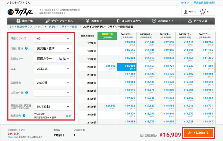Screen dimensions: 223x141
Task: Click the upload icon for データ入稿
Action: coord(190,21)
